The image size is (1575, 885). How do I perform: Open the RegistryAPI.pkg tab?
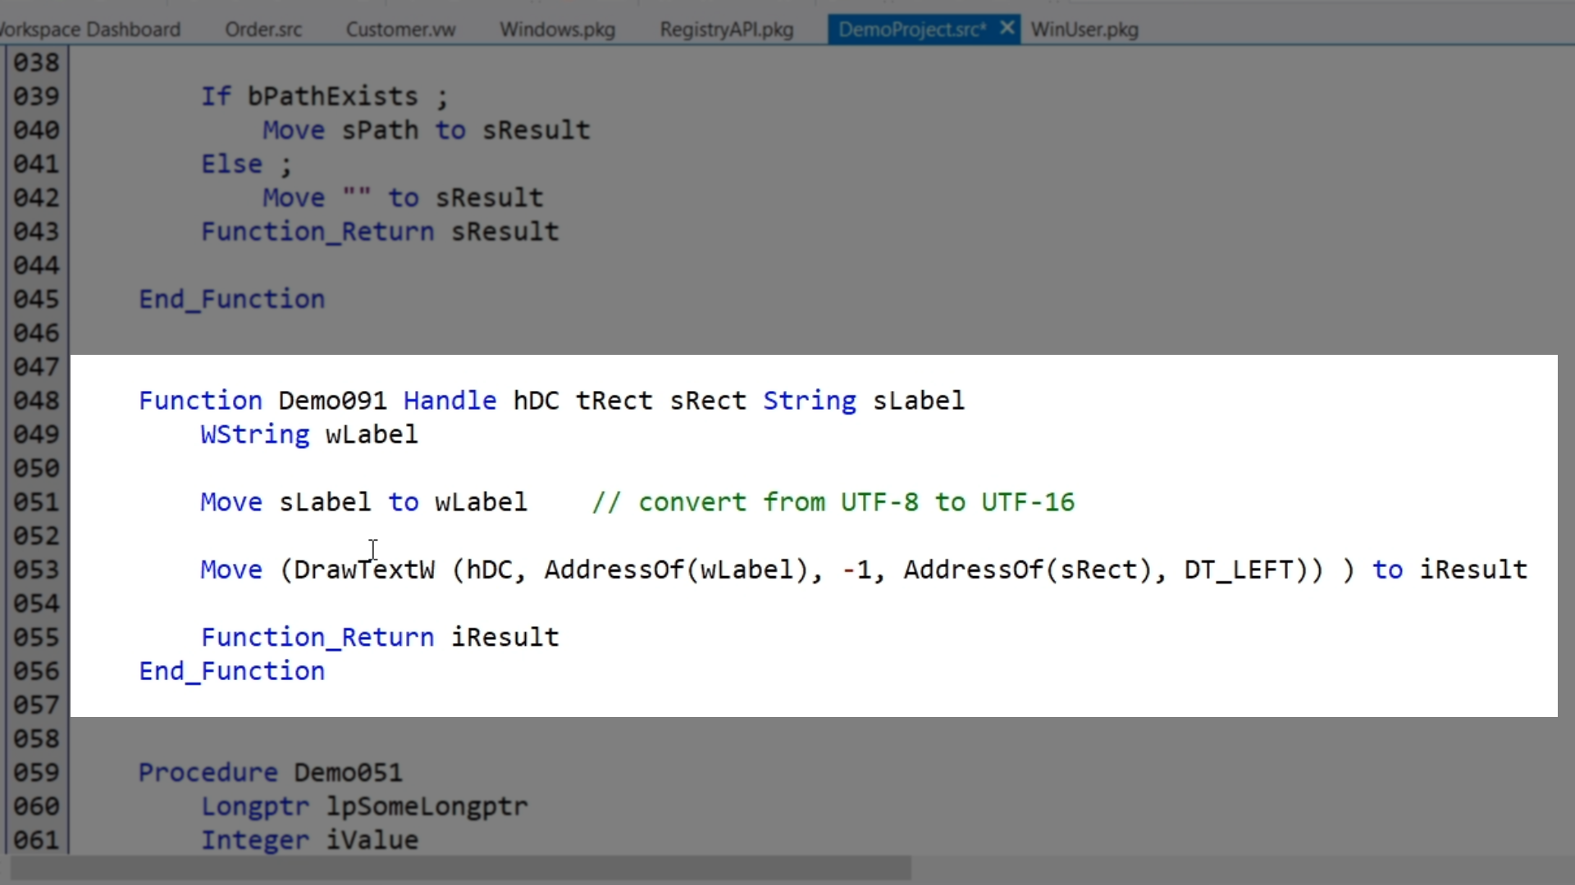pyautogui.click(x=726, y=29)
